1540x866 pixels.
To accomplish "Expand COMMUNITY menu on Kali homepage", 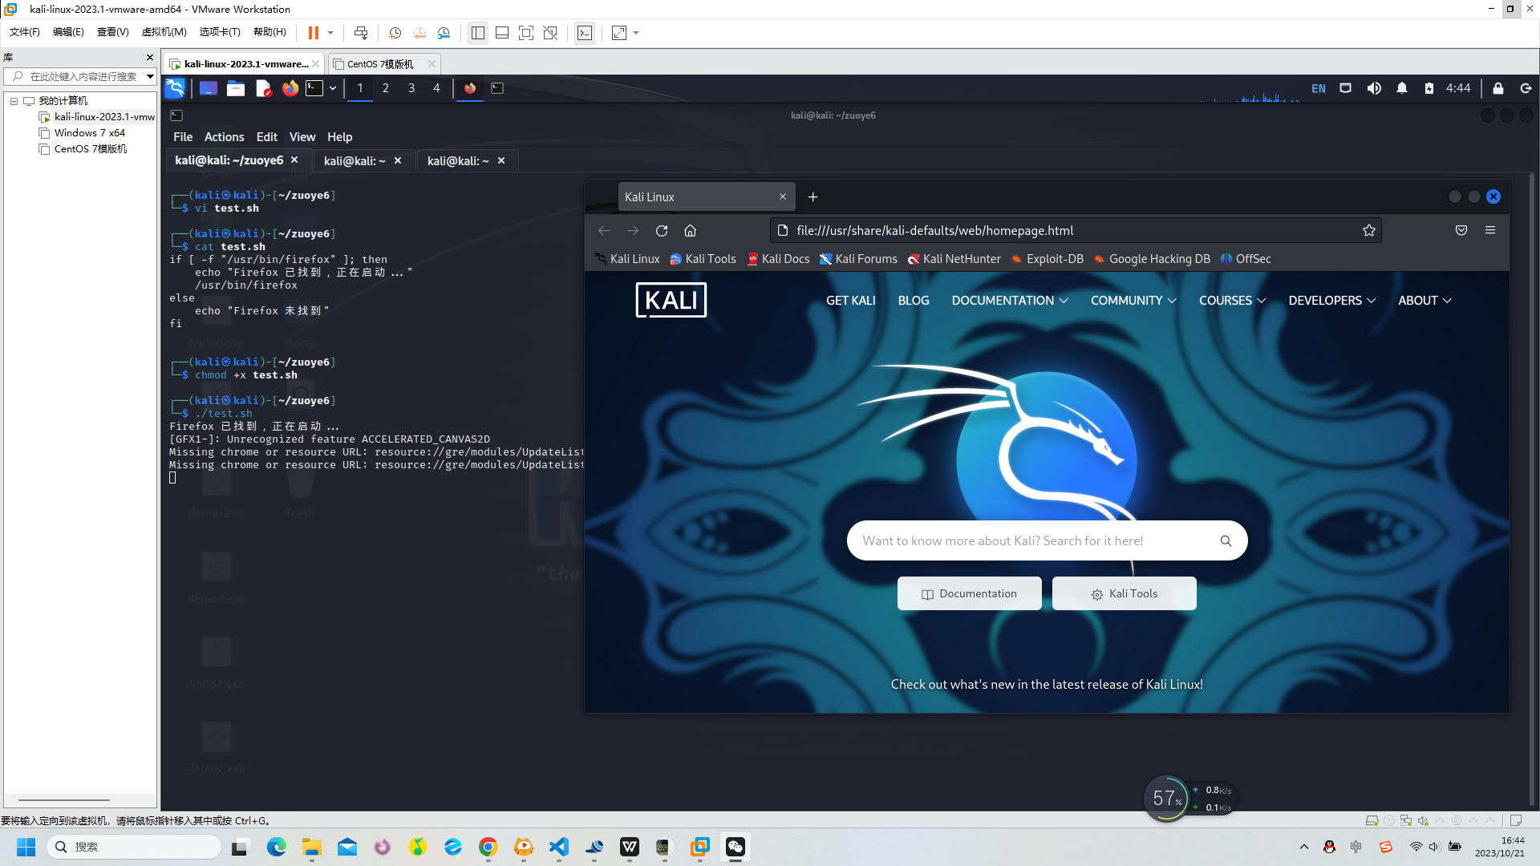I will pos(1133,301).
